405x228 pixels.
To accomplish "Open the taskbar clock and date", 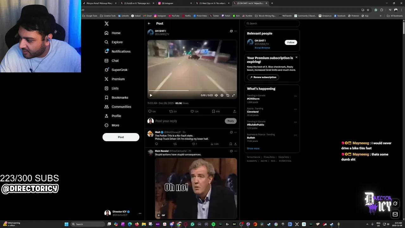I will point(397,224).
